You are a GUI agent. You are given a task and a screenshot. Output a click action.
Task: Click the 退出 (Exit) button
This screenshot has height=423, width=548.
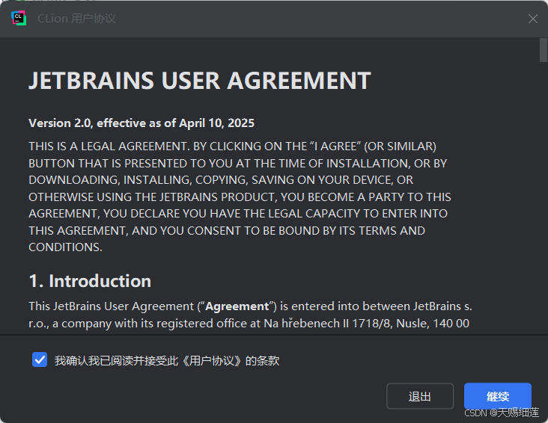click(x=420, y=396)
